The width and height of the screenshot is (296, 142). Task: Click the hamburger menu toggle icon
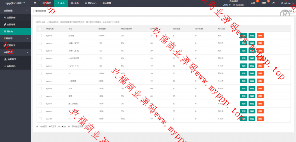pyautogui.click(x=35, y=3)
